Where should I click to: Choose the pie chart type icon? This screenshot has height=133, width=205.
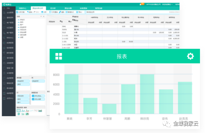coord(19,114)
